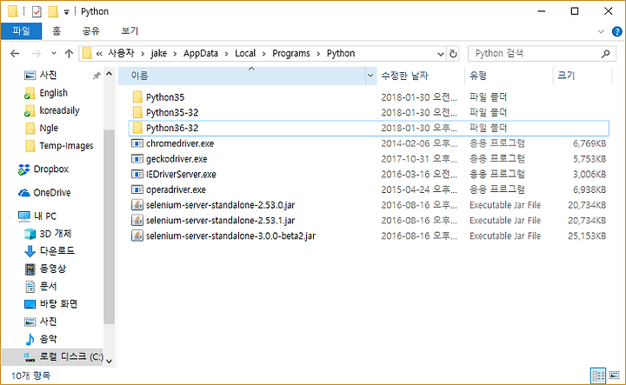Click the operadriver.exe file icon
The width and height of the screenshot is (626, 385).
coord(137,189)
